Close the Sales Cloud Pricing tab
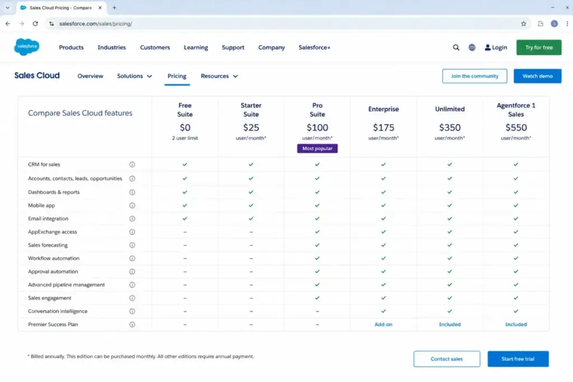Viewport: 573px width, 382px height. pos(100,8)
